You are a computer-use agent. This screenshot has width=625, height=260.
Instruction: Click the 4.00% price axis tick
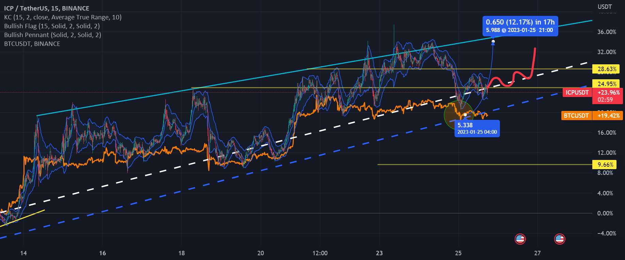pos(605,193)
